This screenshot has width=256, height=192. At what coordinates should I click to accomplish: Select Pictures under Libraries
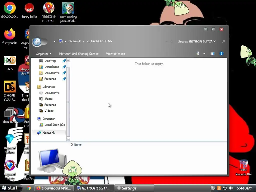coord(48,105)
